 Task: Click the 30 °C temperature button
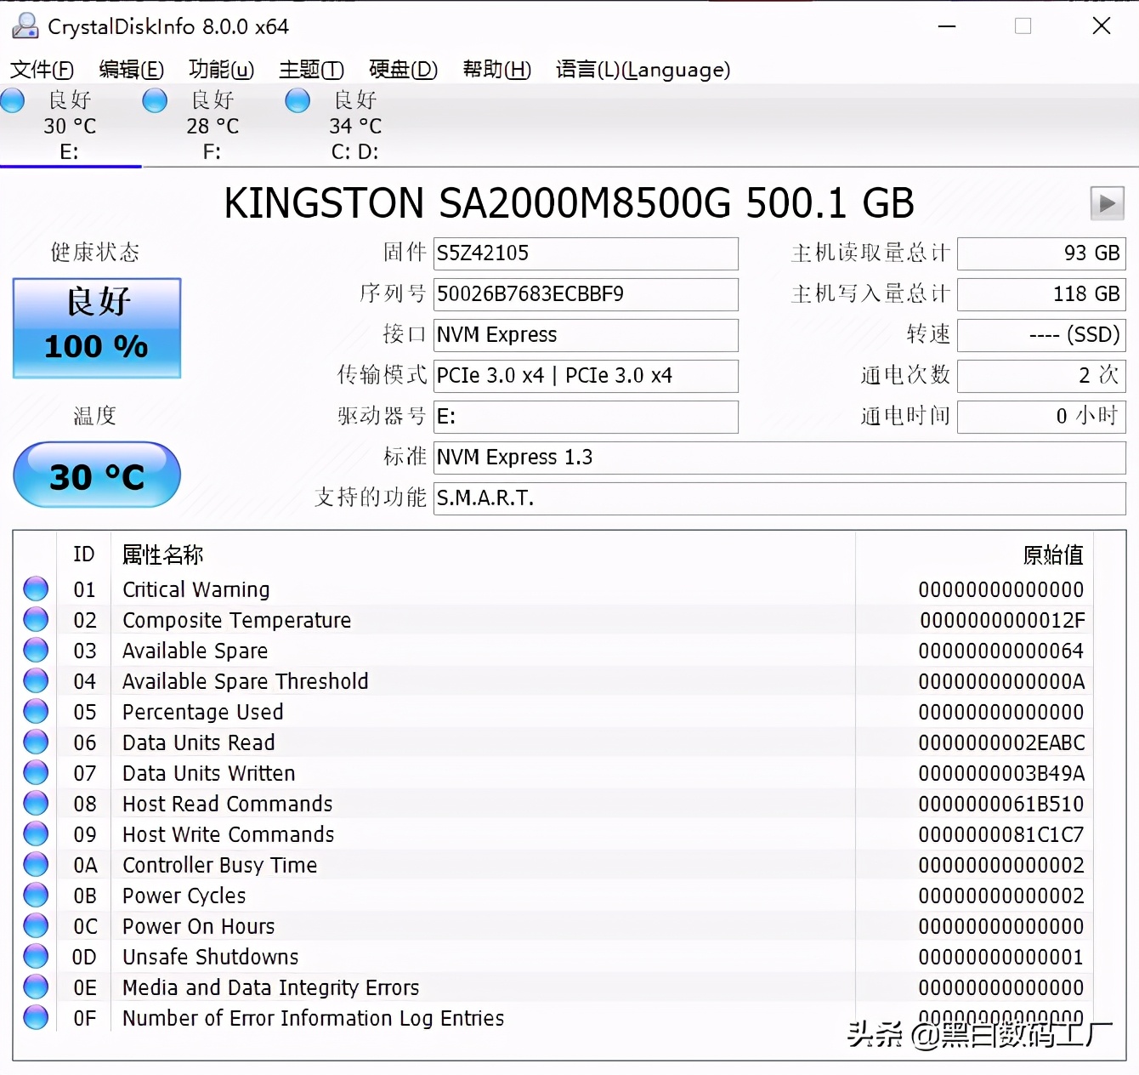pyautogui.click(x=97, y=475)
